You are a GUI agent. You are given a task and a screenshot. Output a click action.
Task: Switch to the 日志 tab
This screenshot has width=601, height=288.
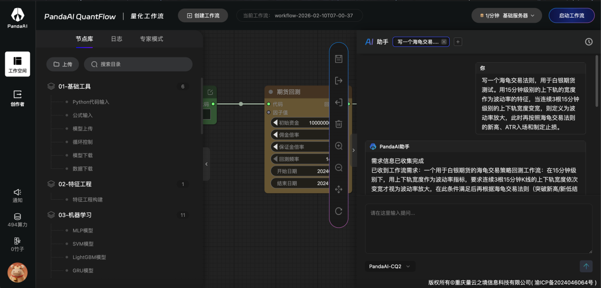tap(116, 39)
